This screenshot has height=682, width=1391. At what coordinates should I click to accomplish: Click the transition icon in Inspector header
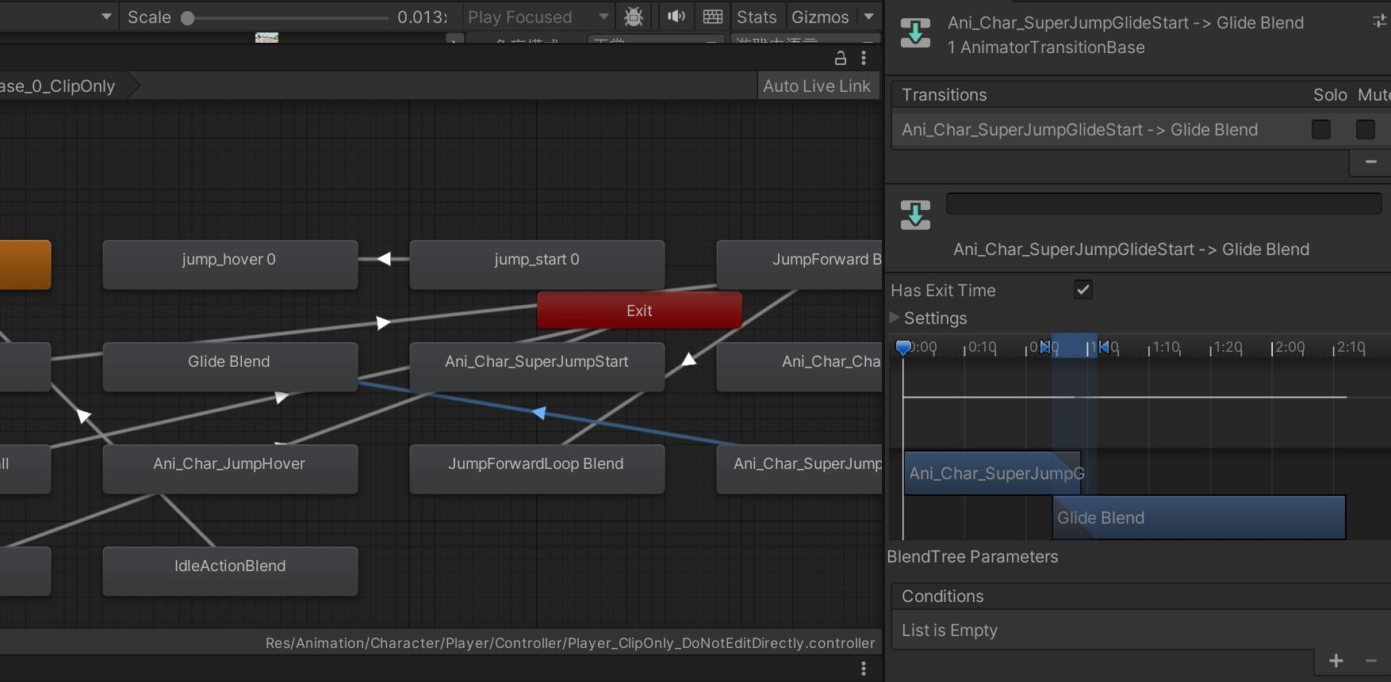tap(915, 33)
